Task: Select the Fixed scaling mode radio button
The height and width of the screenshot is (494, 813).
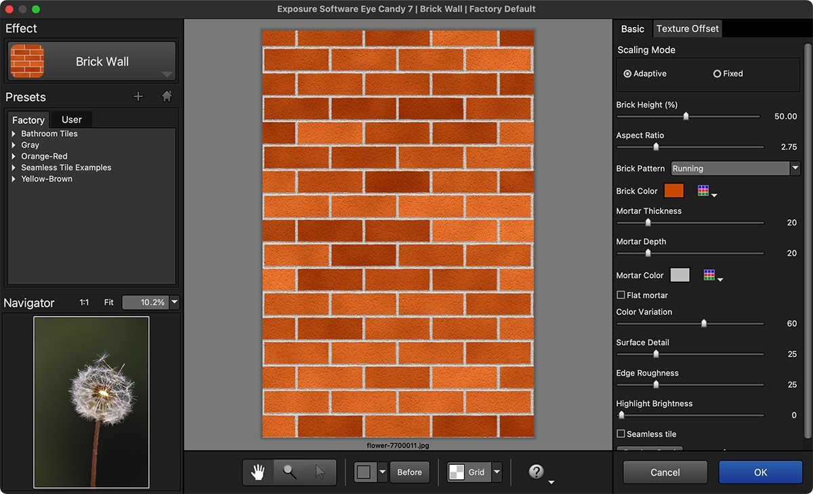Action: [717, 74]
